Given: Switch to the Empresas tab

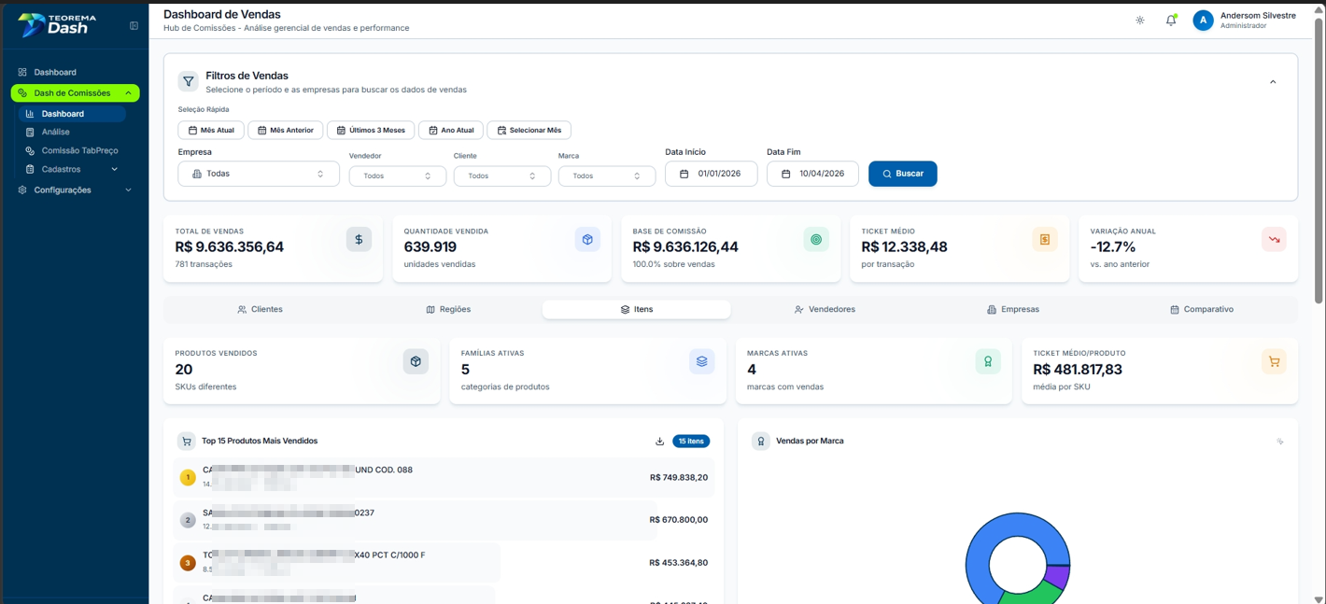Looking at the screenshot, I should pyautogui.click(x=1013, y=309).
